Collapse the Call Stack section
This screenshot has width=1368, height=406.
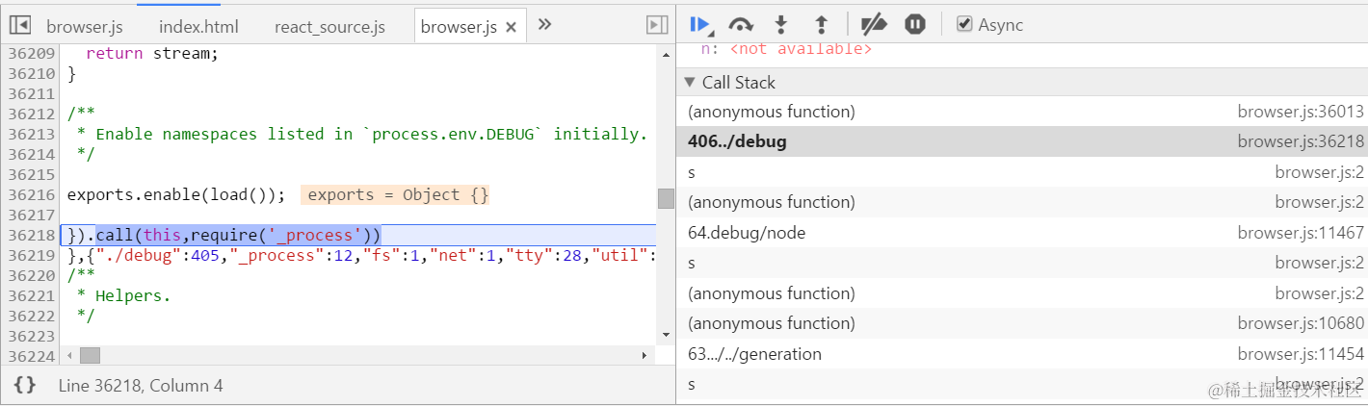coord(689,83)
